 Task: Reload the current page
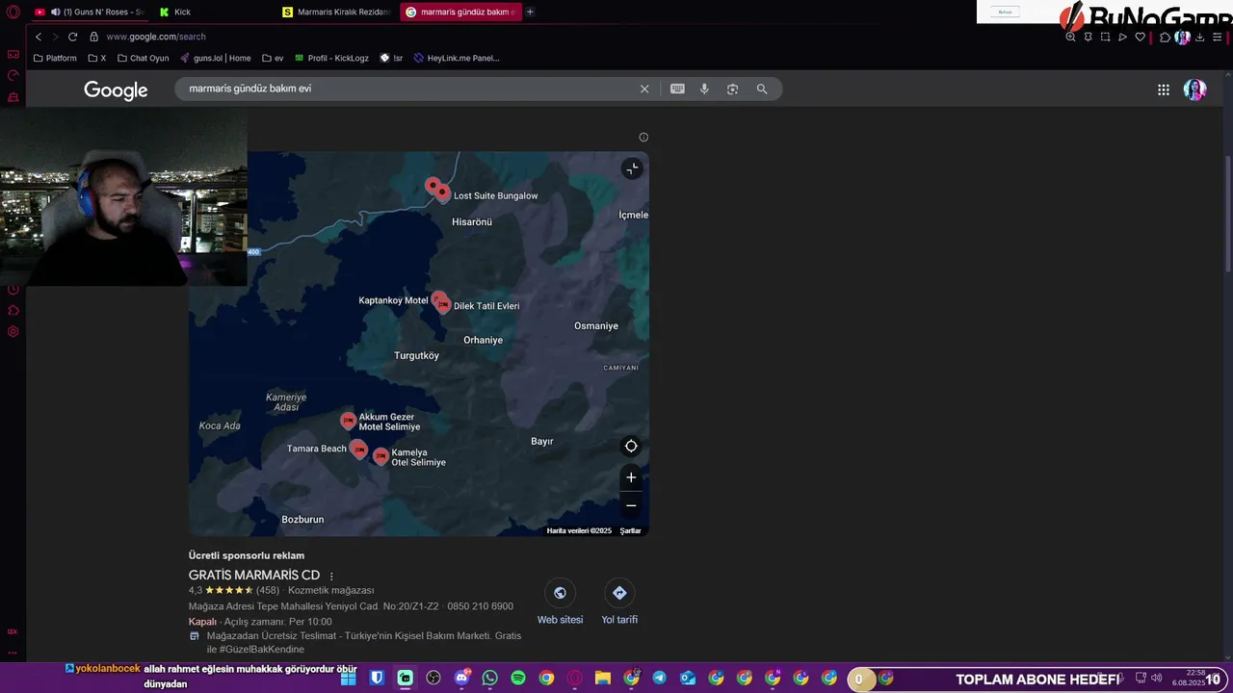72,37
